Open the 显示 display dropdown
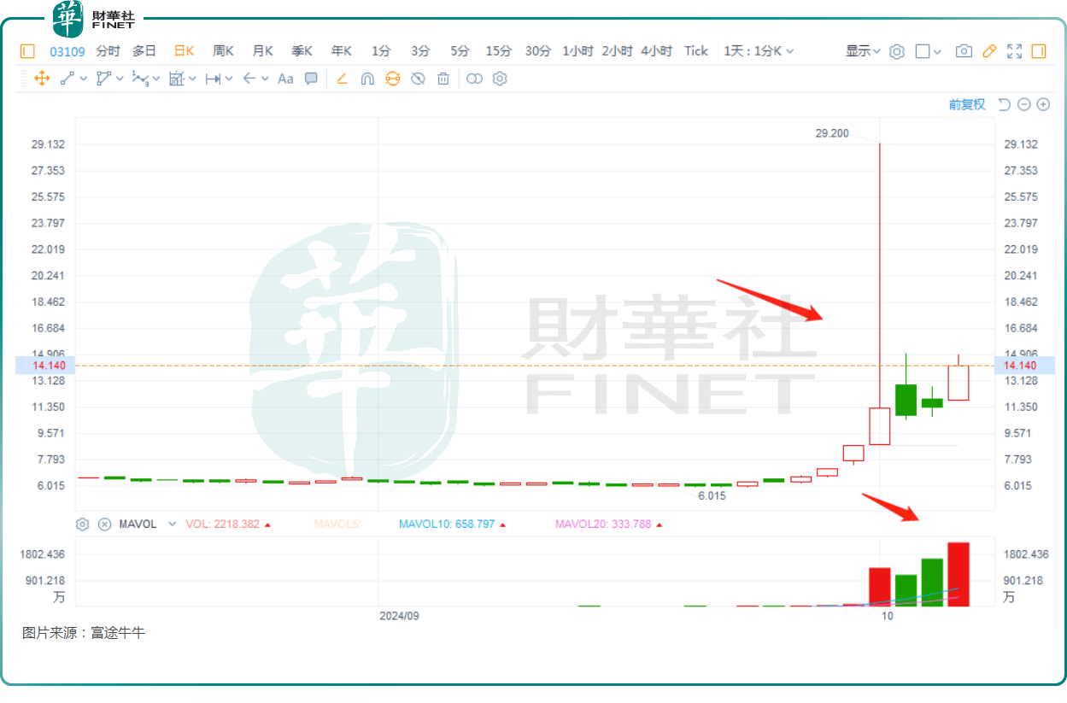The height and width of the screenshot is (703, 1067). (x=863, y=51)
